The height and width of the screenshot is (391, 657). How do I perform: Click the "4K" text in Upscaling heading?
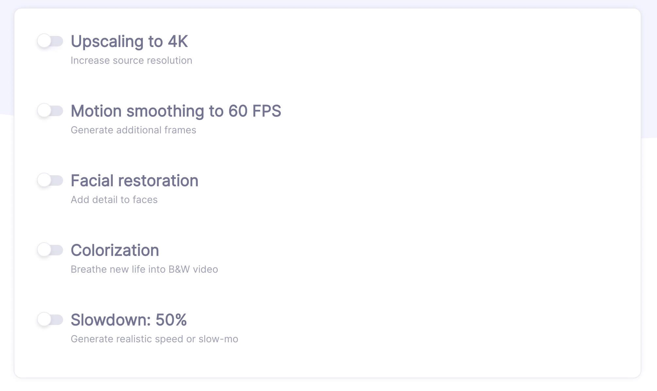pos(178,42)
